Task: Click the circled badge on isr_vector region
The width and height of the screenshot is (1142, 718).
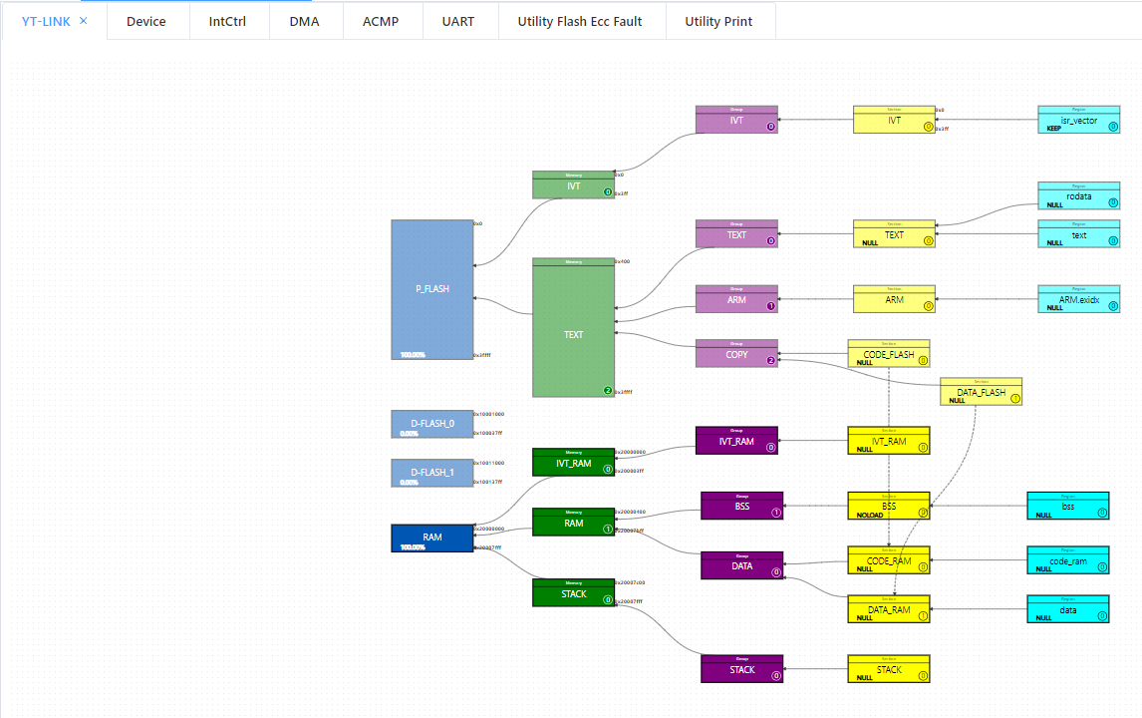Action: (x=1113, y=126)
